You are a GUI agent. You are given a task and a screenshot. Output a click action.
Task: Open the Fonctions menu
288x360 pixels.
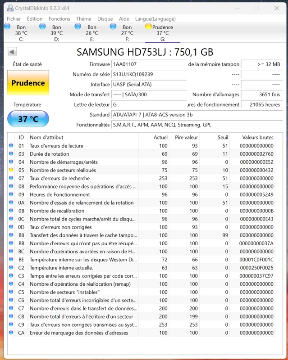point(59,19)
